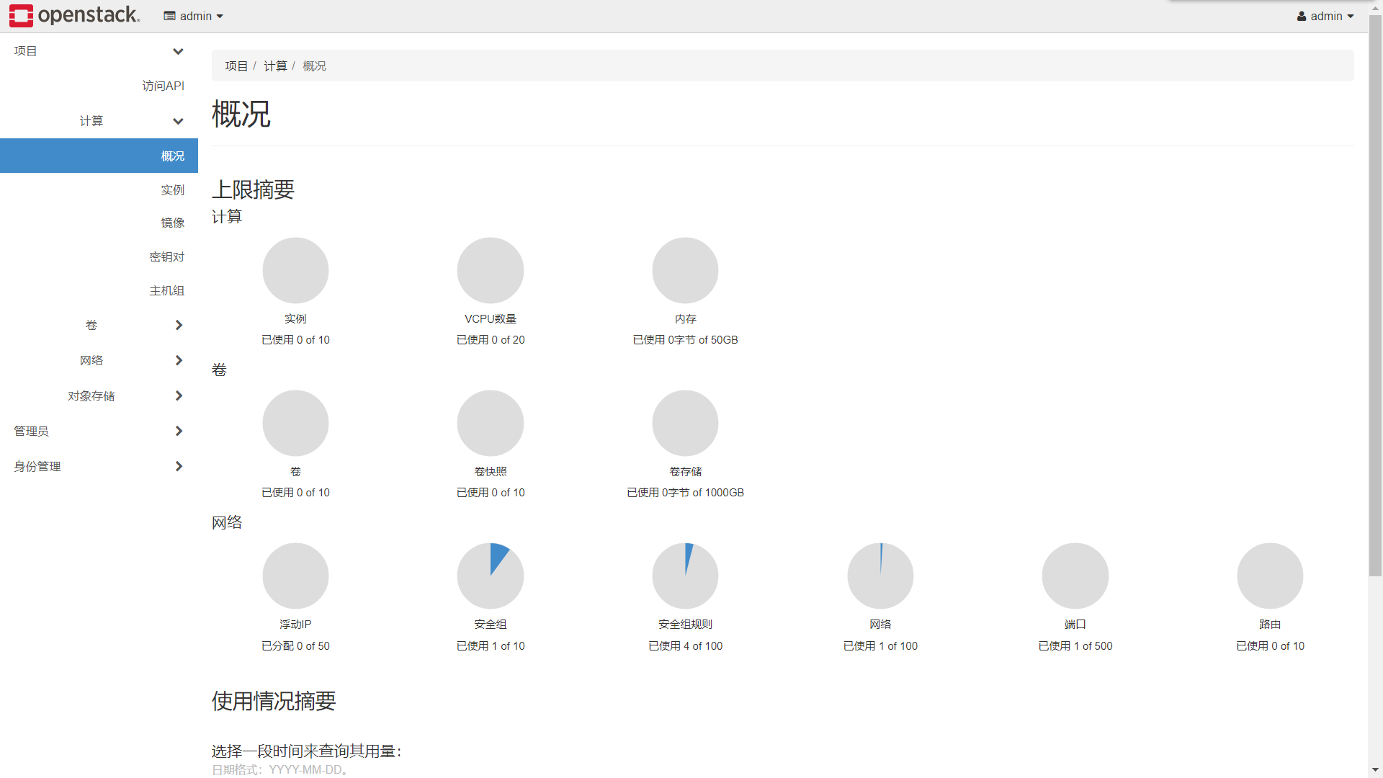The height and width of the screenshot is (778, 1383).
Task: Open the 密钥对 page
Action: (x=166, y=256)
